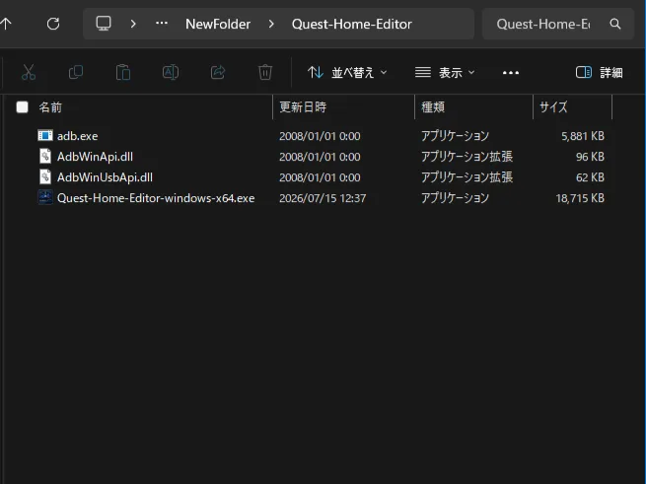This screenshot has width=646, height=484.
Task: Click the Cut scissors icon
Action: pyautogui.click(x=29, y=73)
